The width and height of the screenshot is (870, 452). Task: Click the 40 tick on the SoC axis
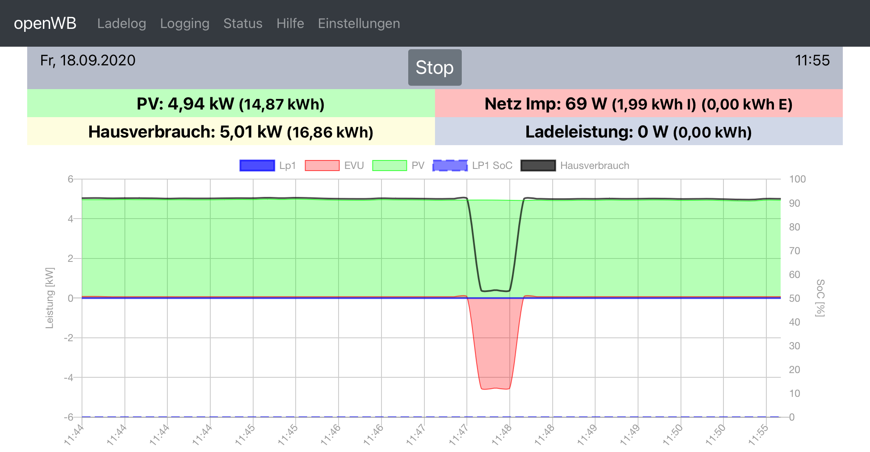(x=795, y=322)
